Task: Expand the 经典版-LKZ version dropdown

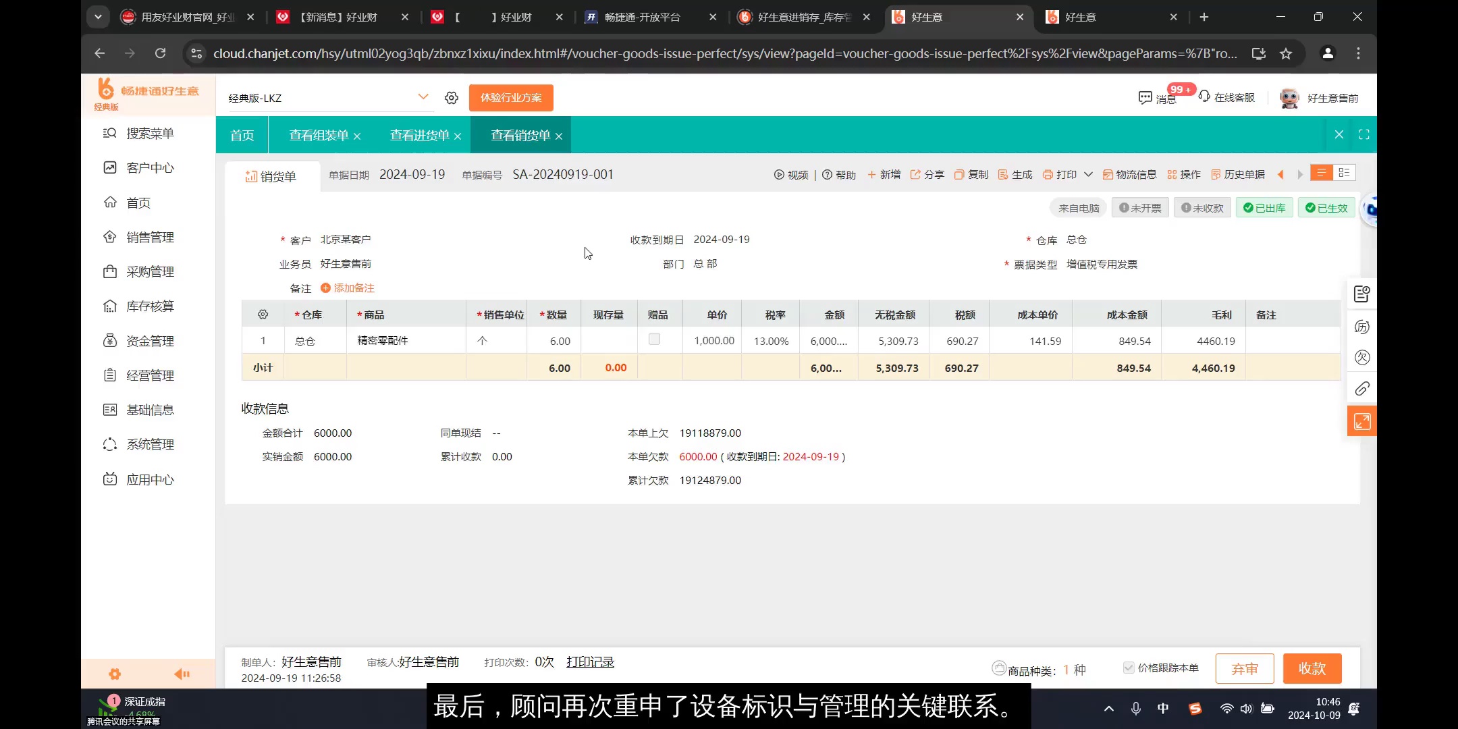Action: (x=423, y=97)
